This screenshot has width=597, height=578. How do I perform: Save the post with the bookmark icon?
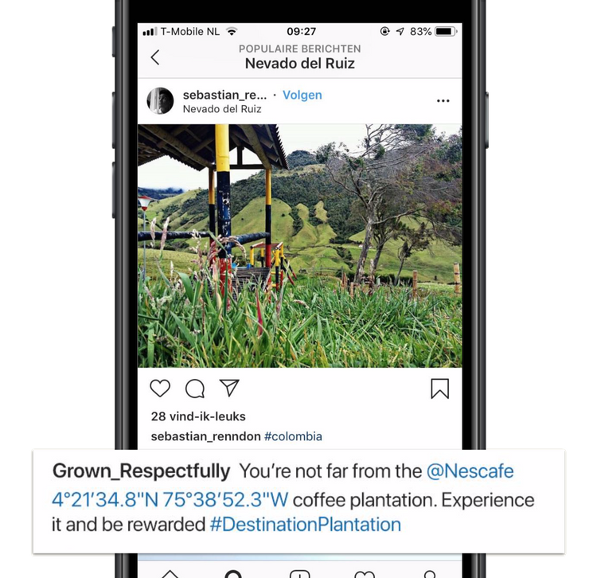point(439,389)
